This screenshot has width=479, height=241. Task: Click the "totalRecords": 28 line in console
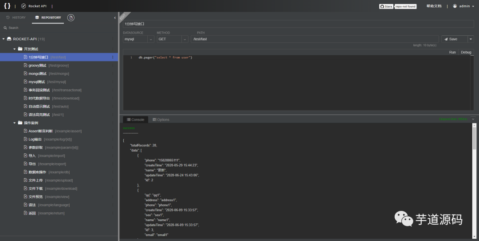pos(144,145)
